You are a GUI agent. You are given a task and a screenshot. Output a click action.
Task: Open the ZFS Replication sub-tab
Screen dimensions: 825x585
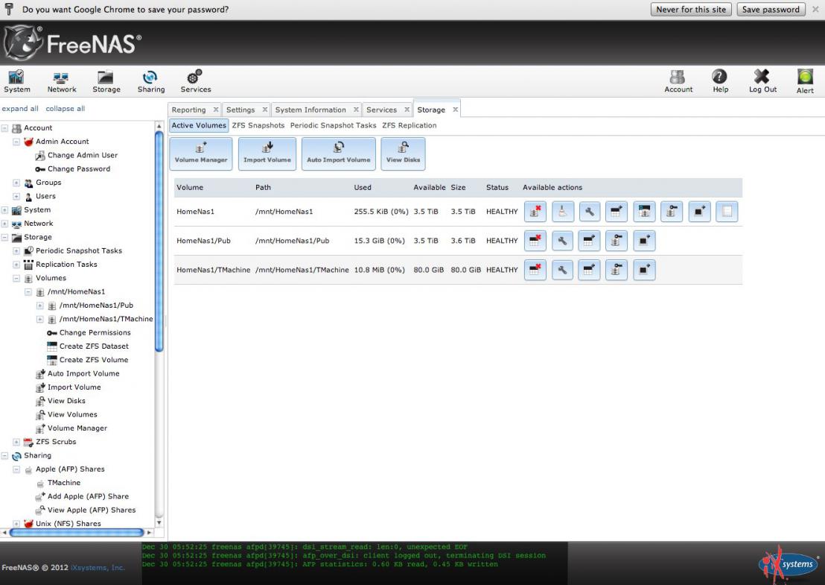click(410, 125)
